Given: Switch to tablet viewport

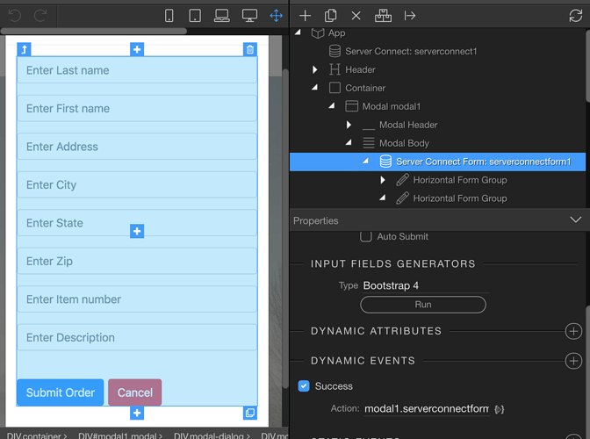Looking at the screenshot, I should [195, 16].
